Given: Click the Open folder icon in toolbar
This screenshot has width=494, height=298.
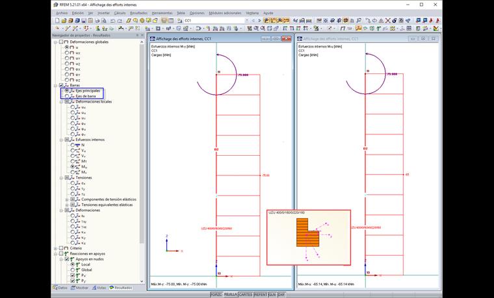Looking at the screenshot, I should coord(64,21).
